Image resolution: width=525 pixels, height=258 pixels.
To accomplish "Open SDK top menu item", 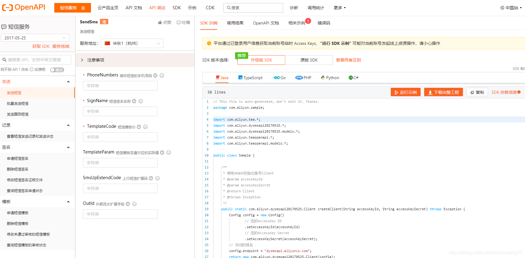I will click(177, 8).
